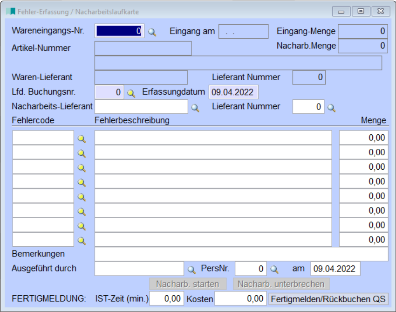Click the magnifier next to Wareneingangs-Nr. field

[x=152, y=32]
